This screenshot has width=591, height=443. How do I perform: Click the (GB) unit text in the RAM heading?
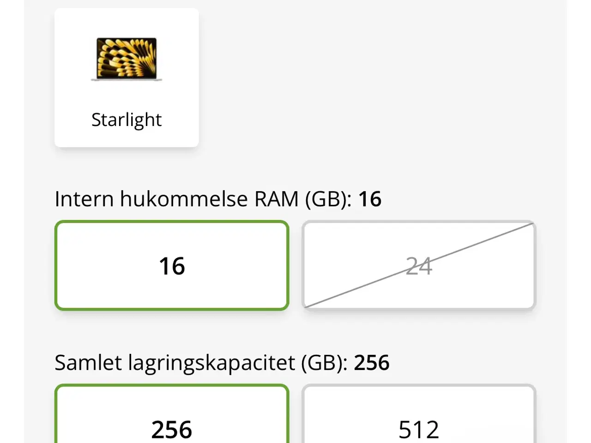tap(328, 199)
